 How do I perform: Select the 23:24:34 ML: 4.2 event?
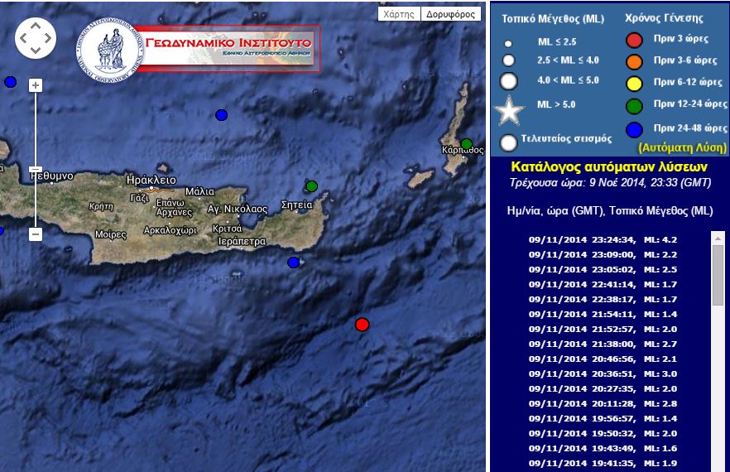point(603,240)
